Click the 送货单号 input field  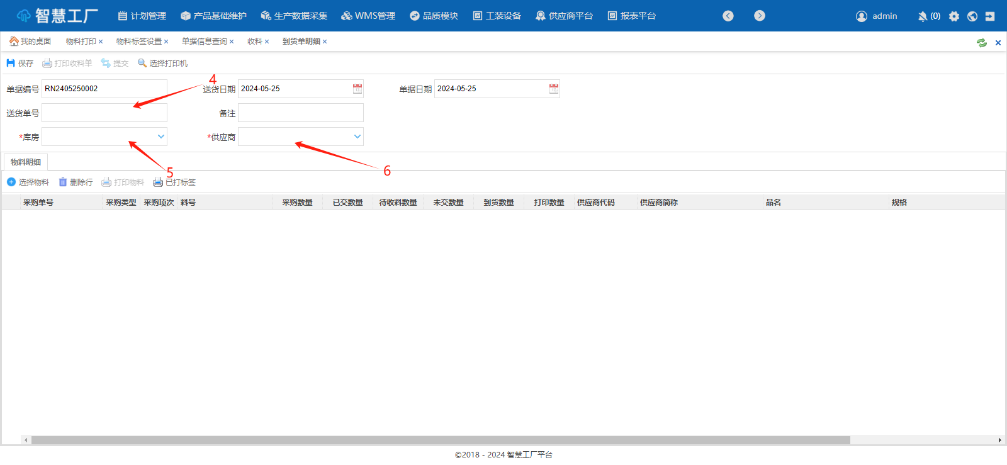click(x=104, y=113)
